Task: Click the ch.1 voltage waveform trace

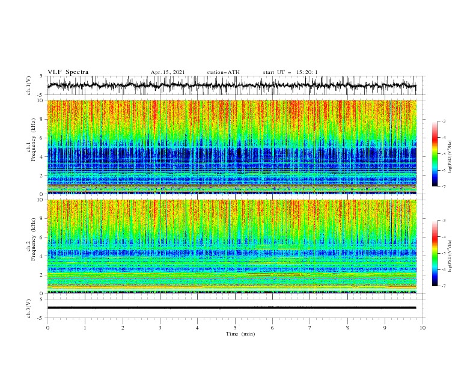Action: (231, 85)
